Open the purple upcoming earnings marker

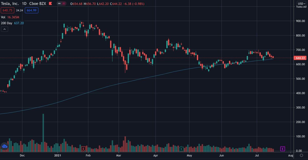coord(283,148)
